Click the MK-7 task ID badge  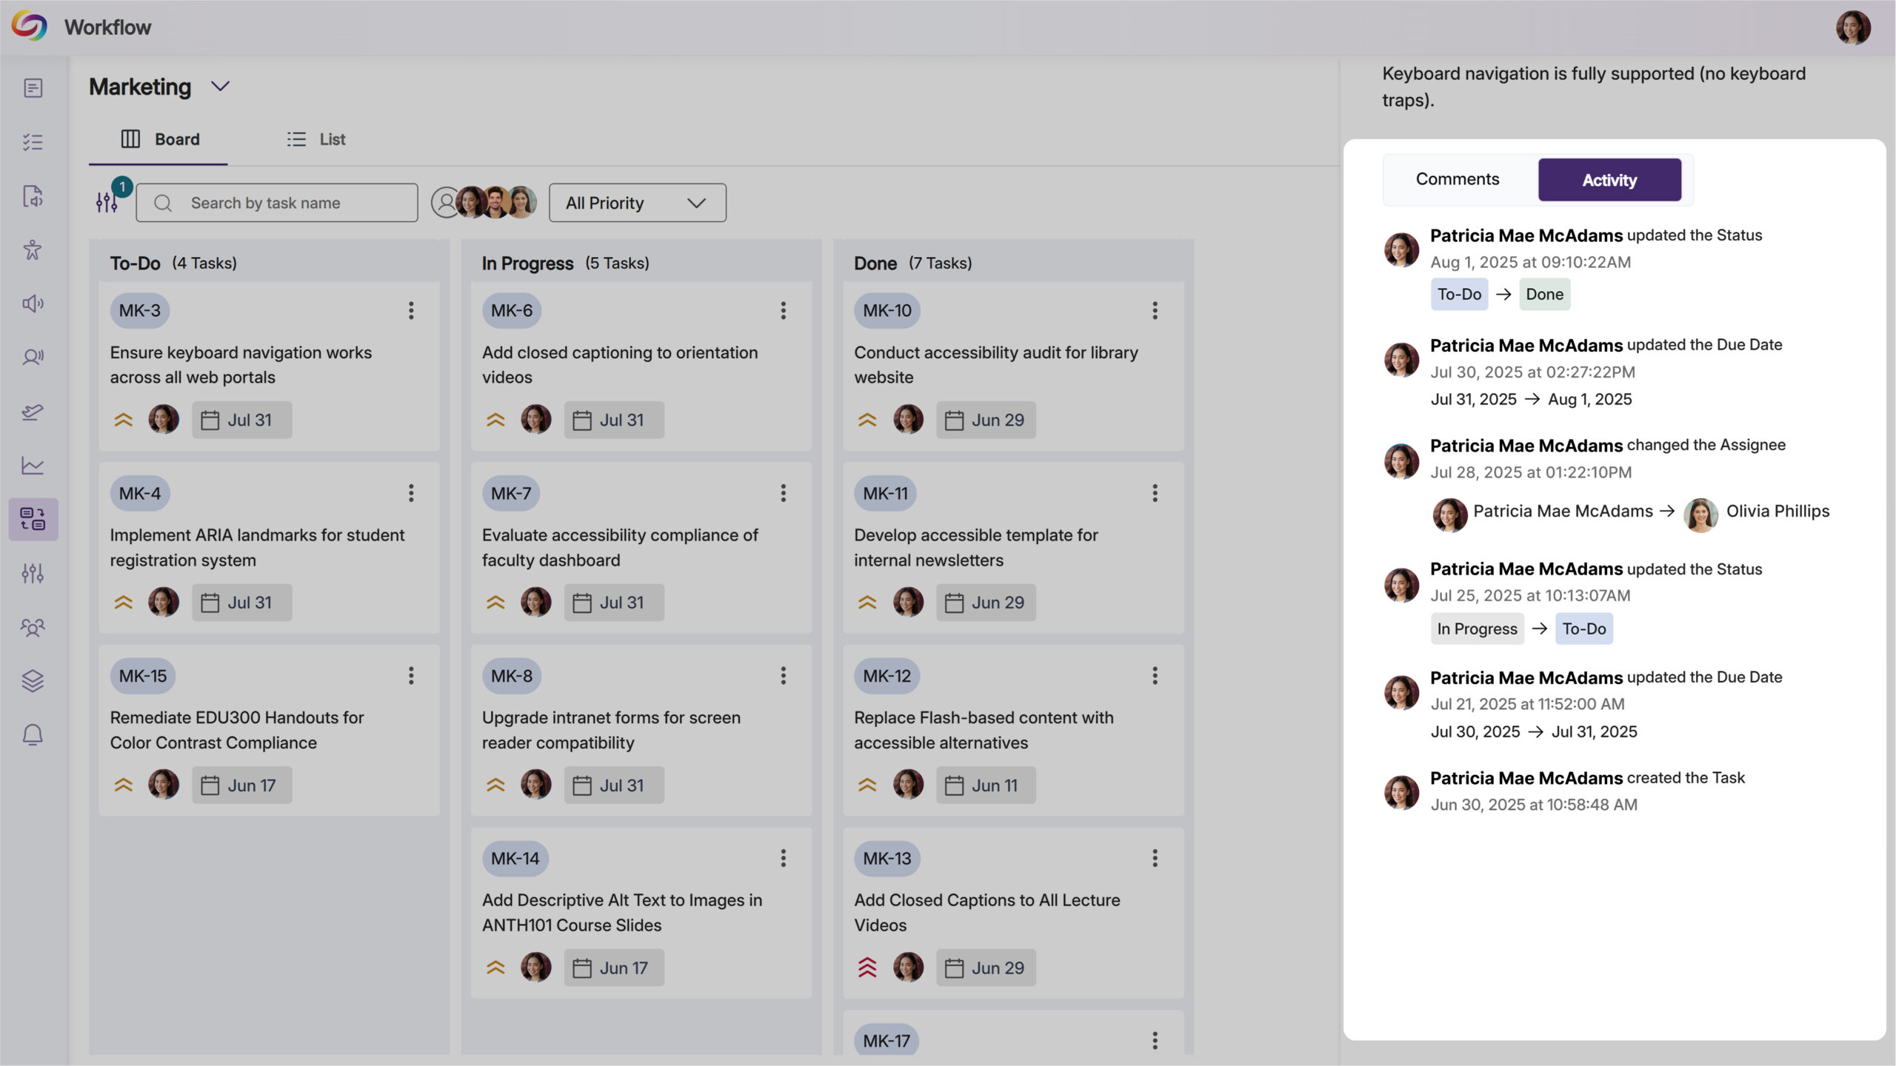510,493
